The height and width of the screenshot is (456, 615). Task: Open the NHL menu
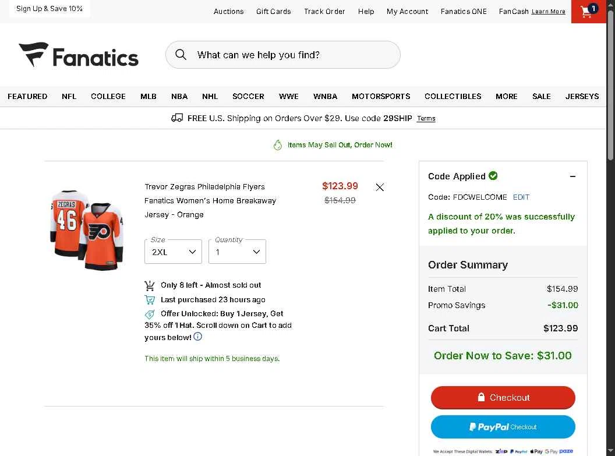(210, 97)
